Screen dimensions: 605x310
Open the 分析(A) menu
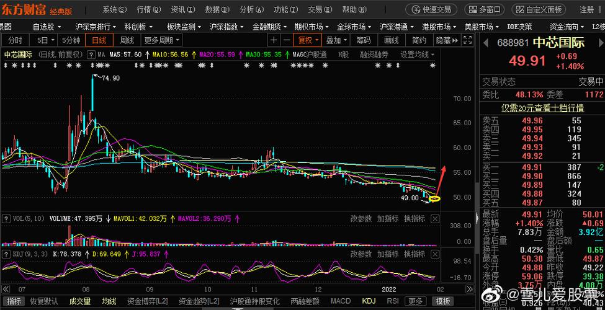(x=251, y=9)
